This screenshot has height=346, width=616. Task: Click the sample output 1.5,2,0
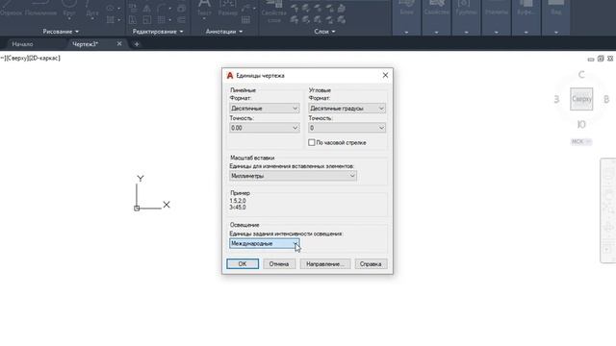[x=238, y=201]
